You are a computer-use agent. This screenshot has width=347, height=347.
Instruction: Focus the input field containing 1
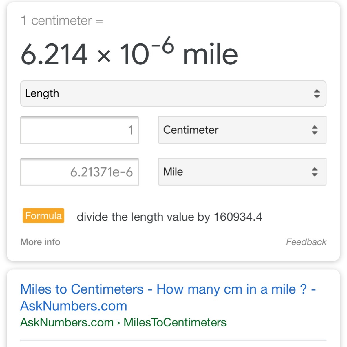coord(80,130)
